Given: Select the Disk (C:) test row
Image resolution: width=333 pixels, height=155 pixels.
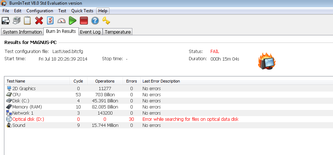Looking at the screenshot, I should tap(169, 101).
